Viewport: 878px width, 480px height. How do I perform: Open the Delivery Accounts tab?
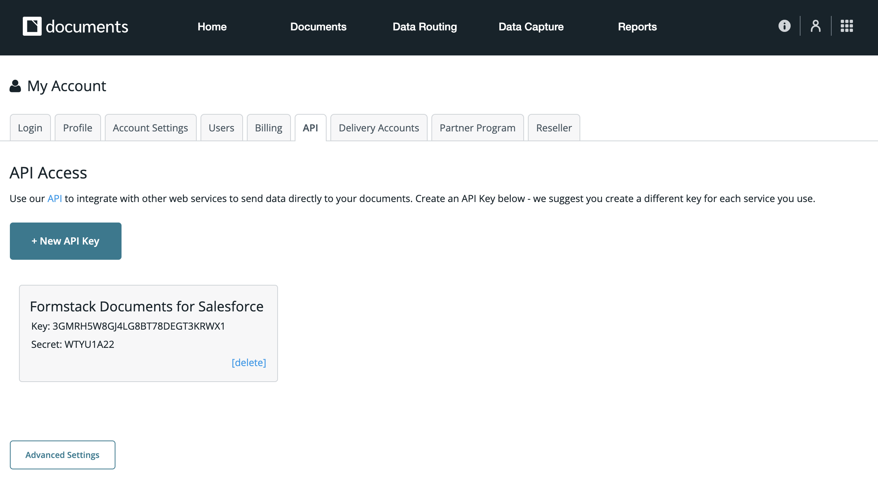coord(379,128)
